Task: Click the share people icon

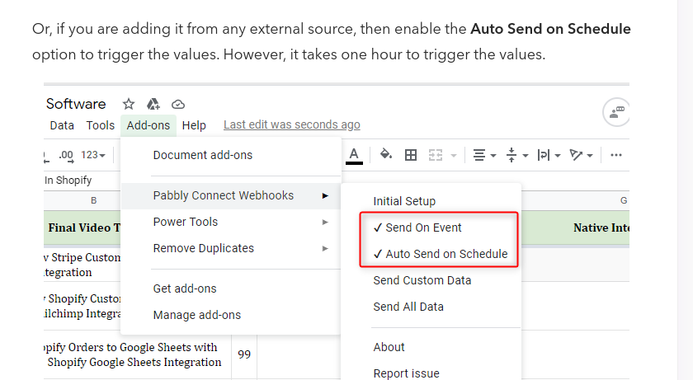Action: (x=616, y=112)
